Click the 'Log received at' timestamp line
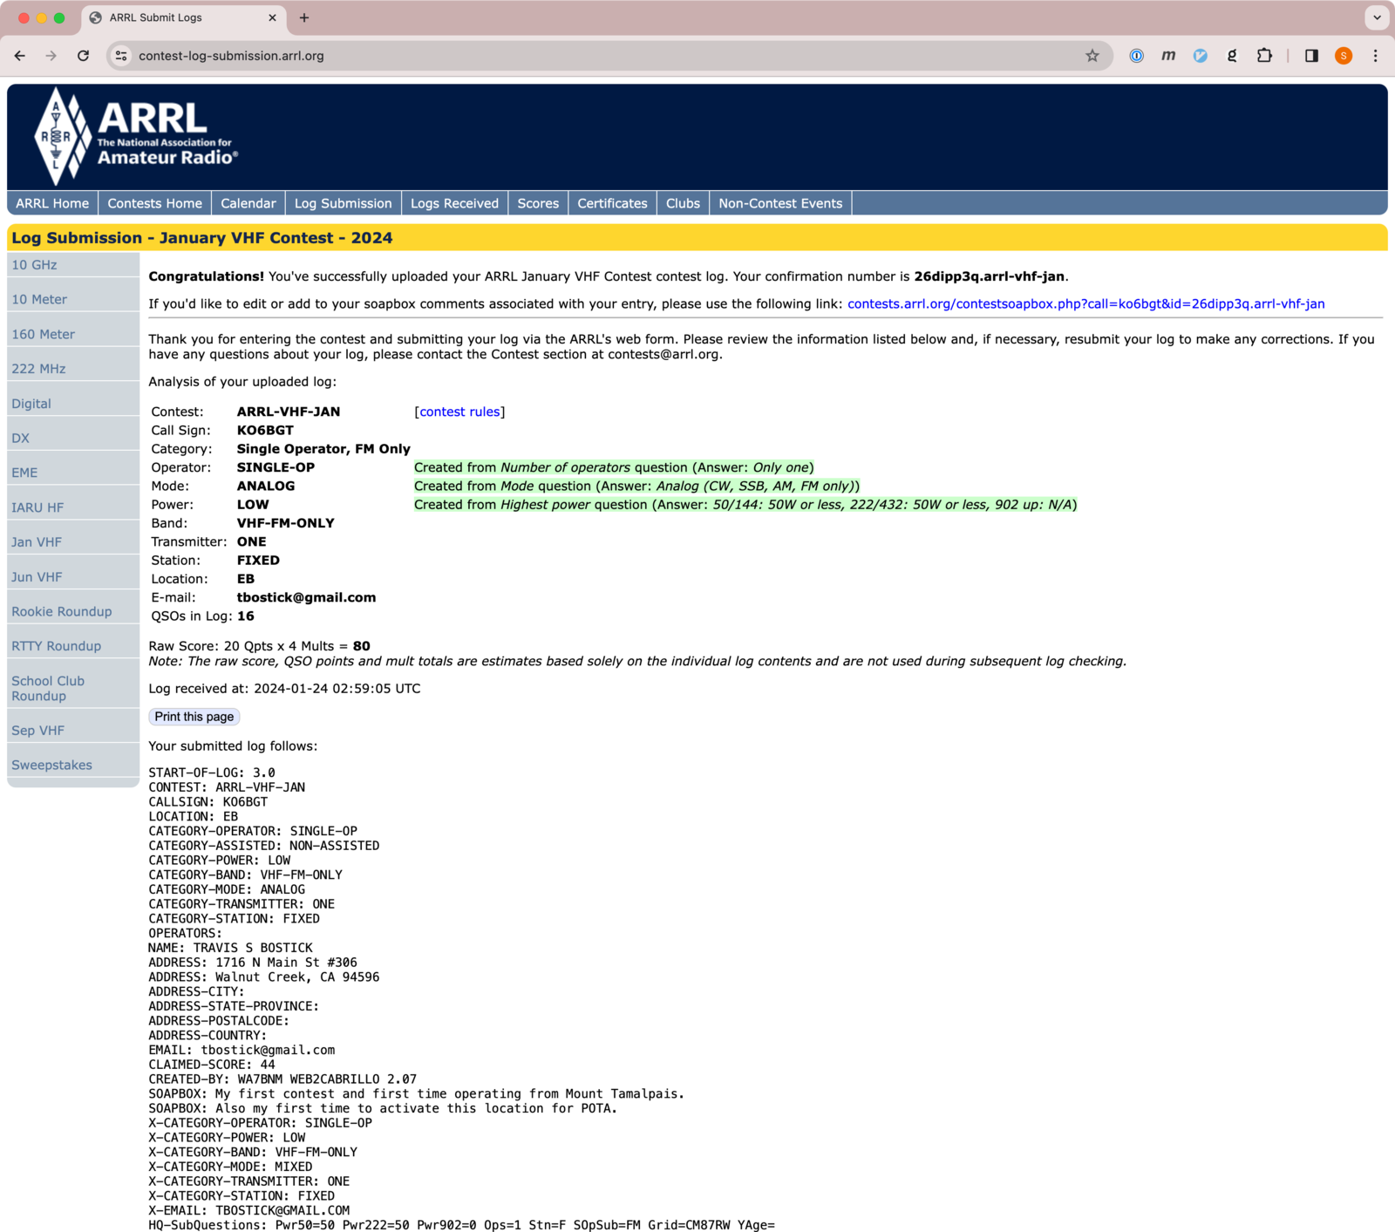Image resolution: width=1395 pixels, height=1232 pixels. coord(284,689)
